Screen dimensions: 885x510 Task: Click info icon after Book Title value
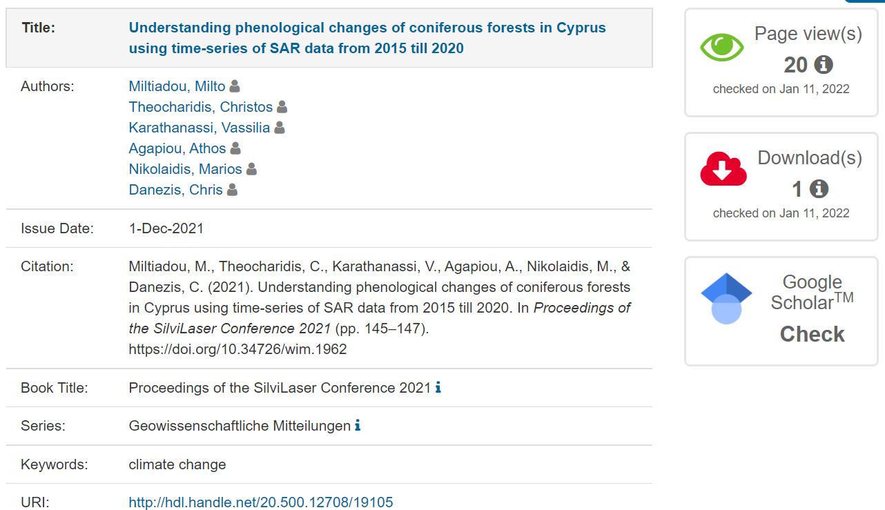438,388
